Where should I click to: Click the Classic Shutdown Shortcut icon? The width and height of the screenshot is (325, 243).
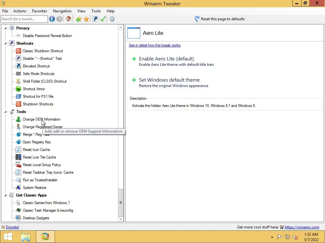pyautogui.click(x=18, y=51)
